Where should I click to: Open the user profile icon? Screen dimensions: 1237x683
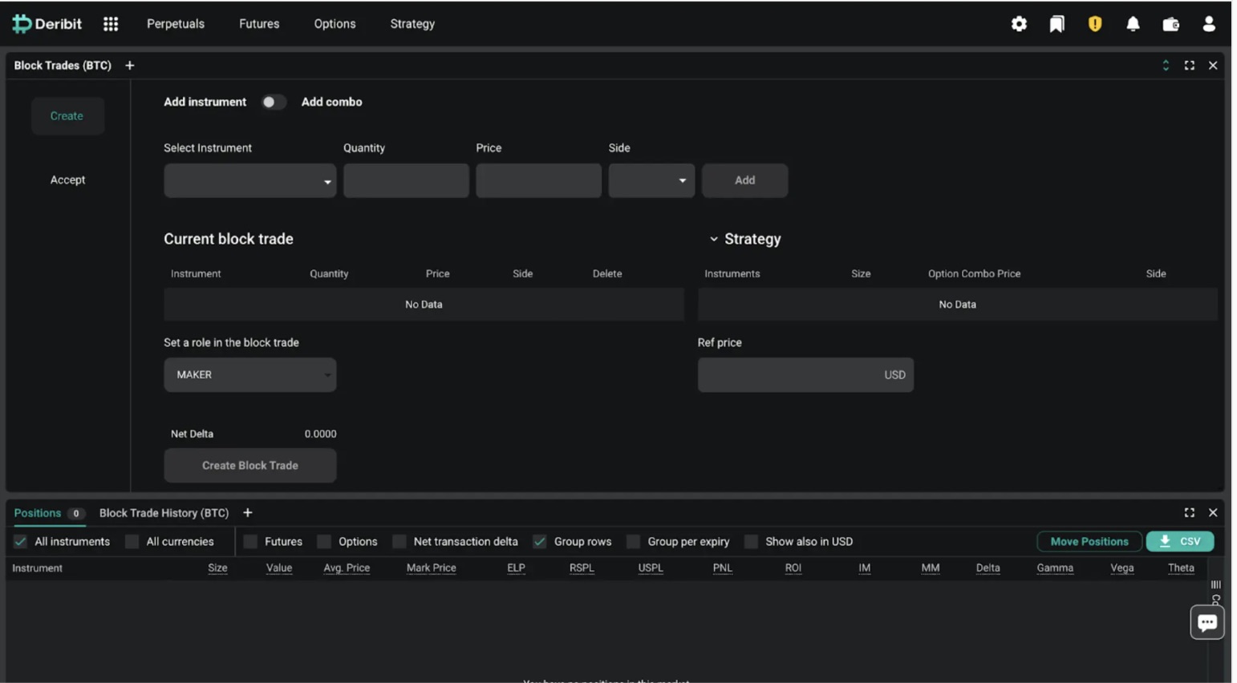coord(1209,24)
